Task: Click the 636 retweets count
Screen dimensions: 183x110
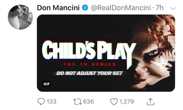Action: click(88, 101)
